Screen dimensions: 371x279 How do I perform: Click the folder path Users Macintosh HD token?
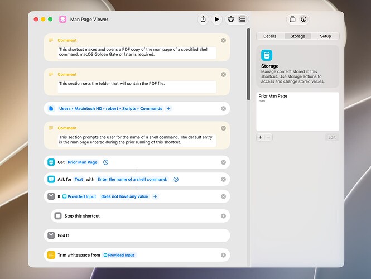coord(110,109)
